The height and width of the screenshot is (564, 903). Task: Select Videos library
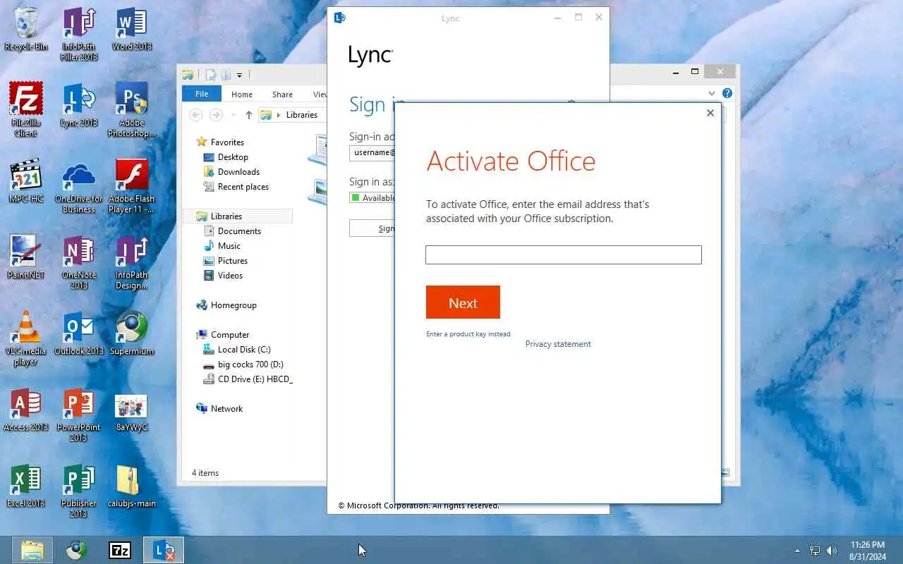pyautogui.click(x=230, y=276)
